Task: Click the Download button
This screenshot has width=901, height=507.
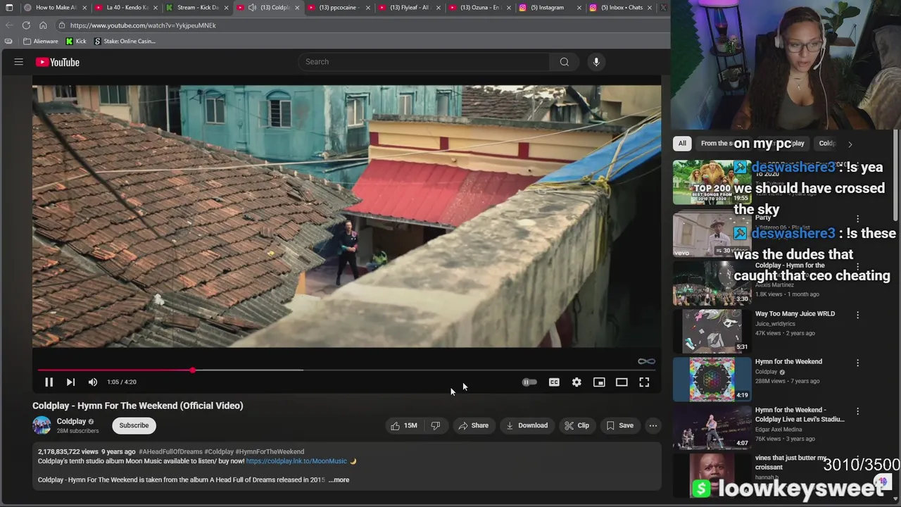Action: (527, 425)
